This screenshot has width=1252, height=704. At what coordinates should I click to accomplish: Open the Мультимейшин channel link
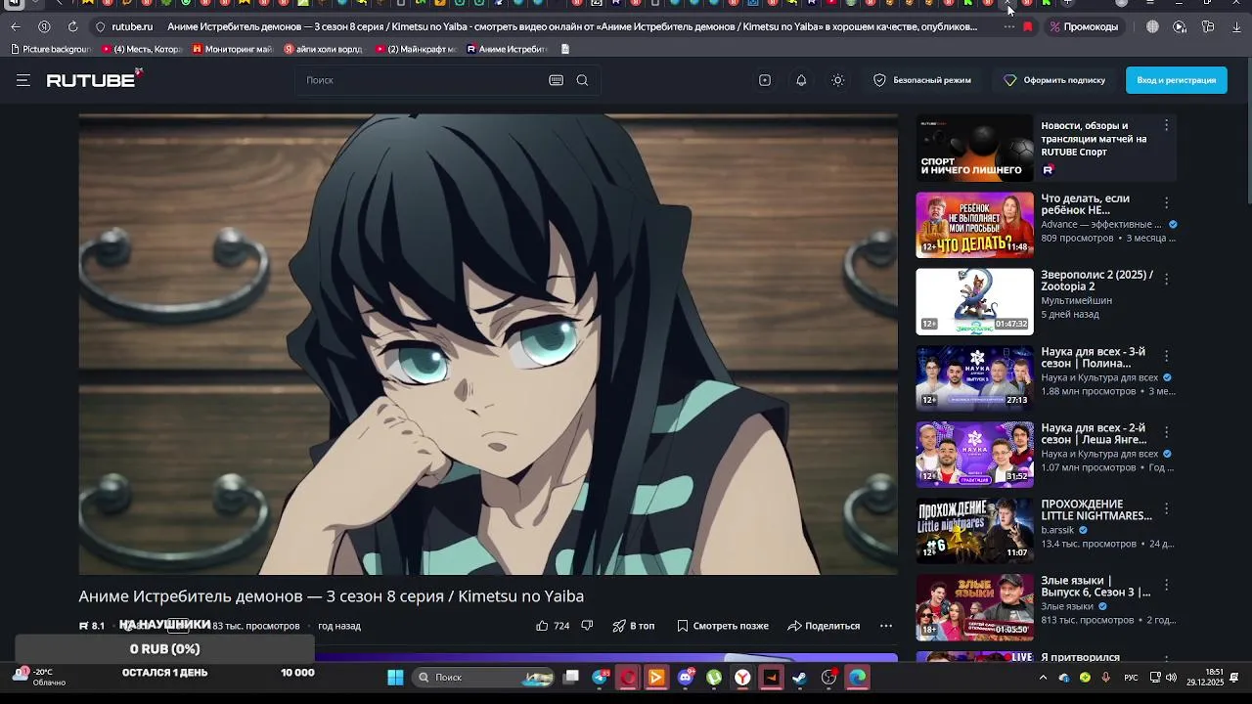click(1076, 301)
